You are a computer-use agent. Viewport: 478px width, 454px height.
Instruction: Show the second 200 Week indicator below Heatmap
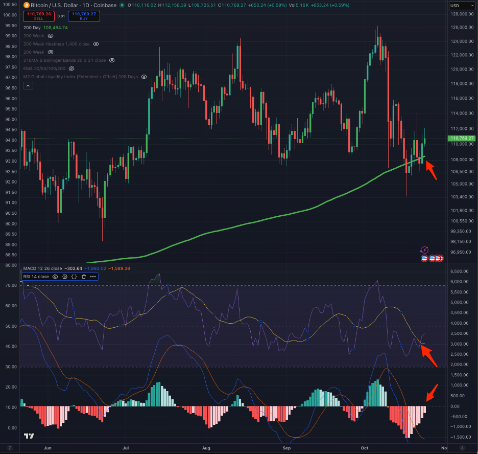click(51, 52)
